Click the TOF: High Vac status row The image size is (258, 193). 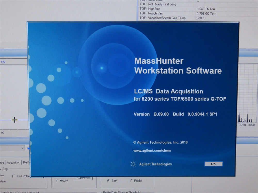point(197,9)
